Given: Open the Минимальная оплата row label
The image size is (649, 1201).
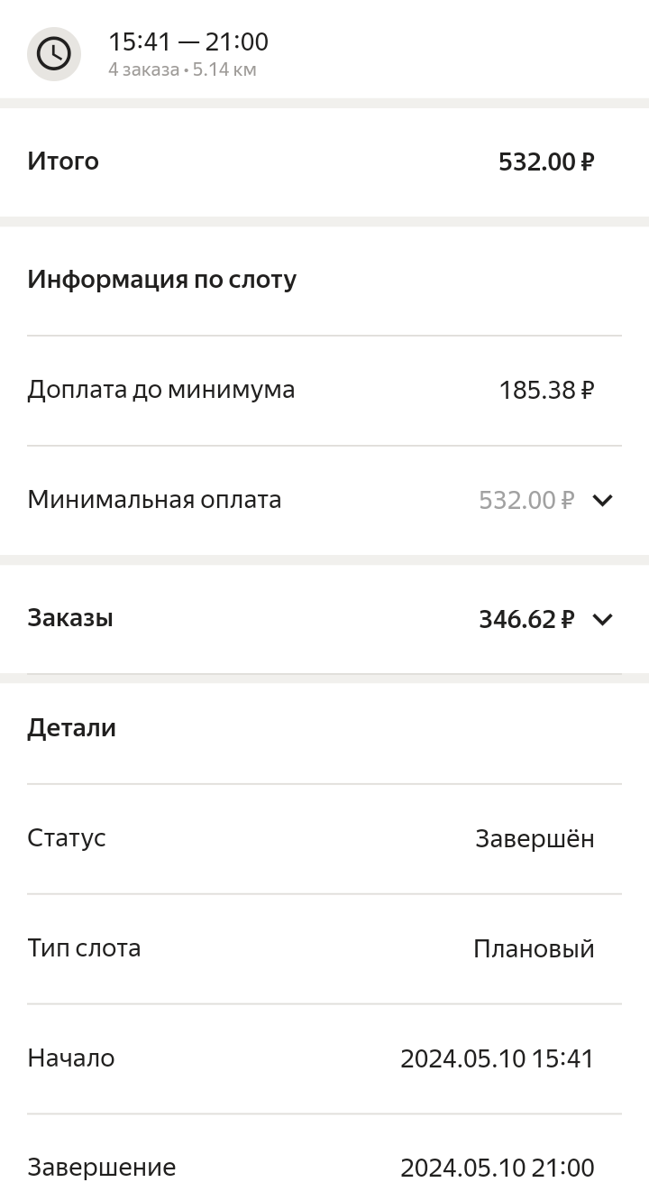Looking at the screenshot, I should (x=154, y=500).
